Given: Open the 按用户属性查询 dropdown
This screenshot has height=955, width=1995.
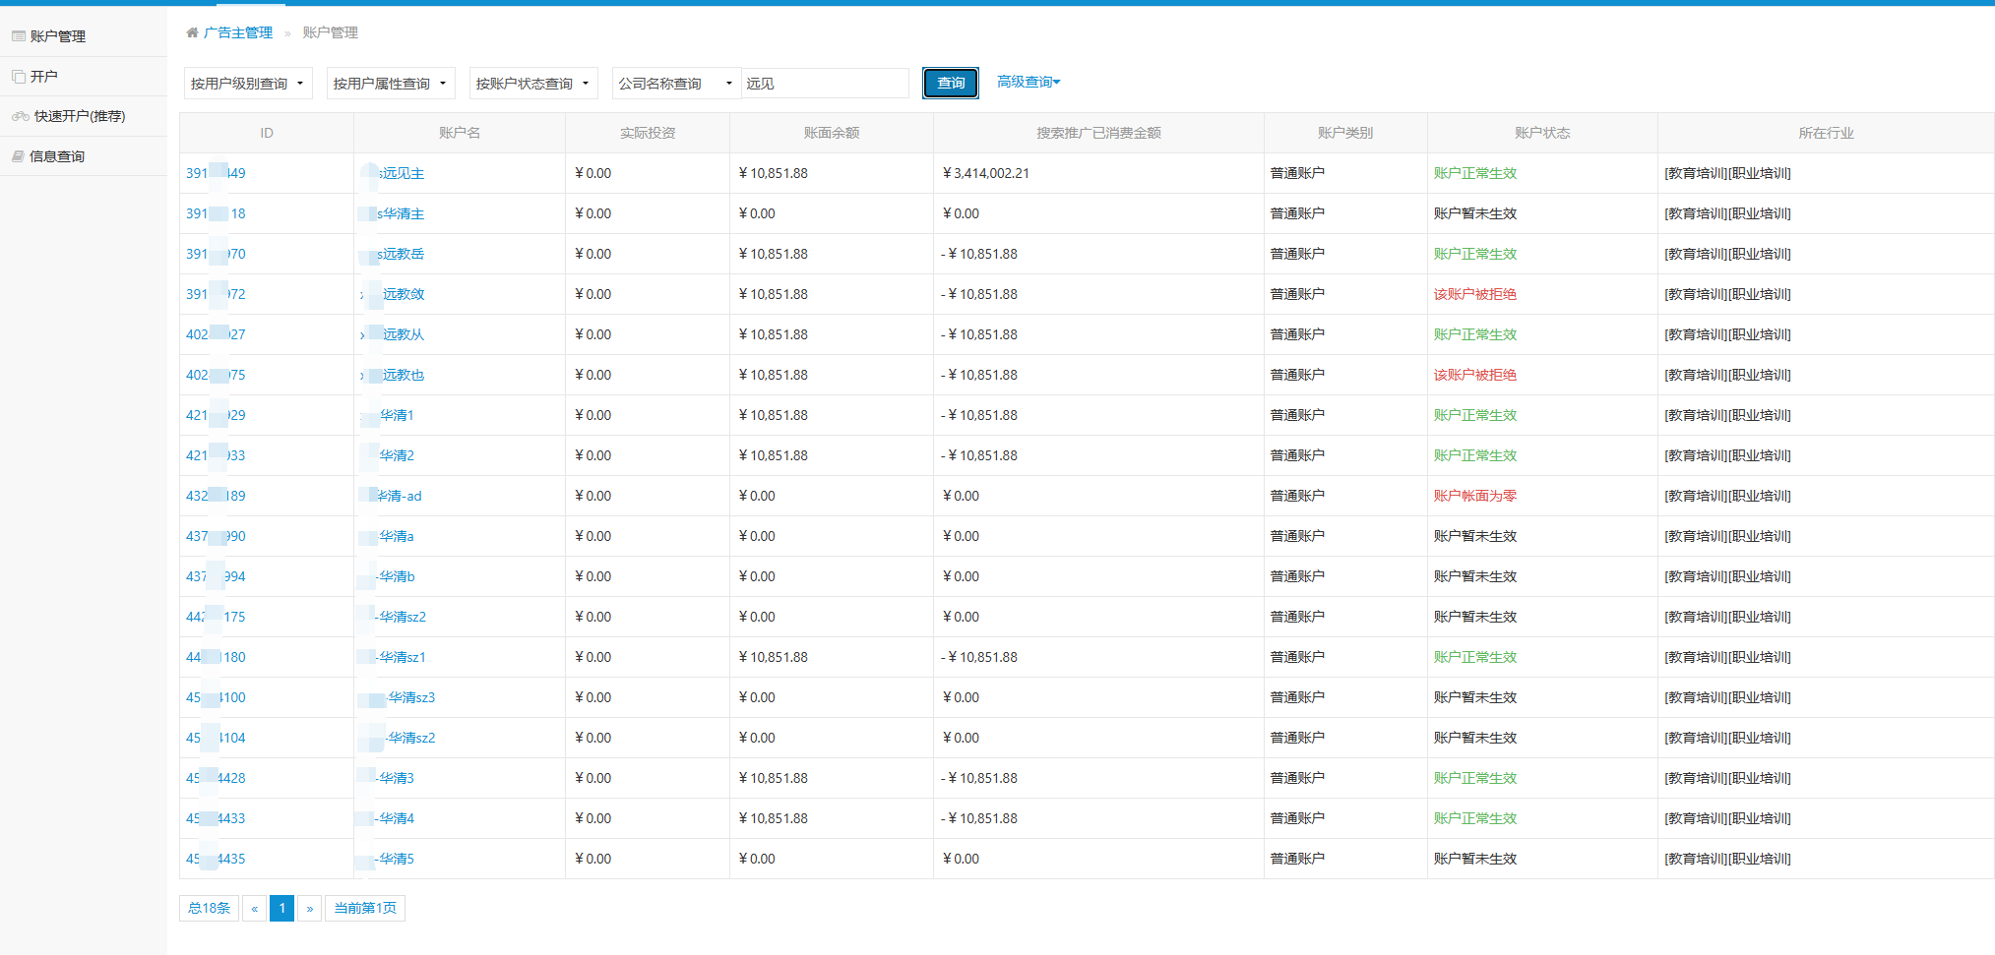Looking at the screenshot, I should (x=390, y=84).
